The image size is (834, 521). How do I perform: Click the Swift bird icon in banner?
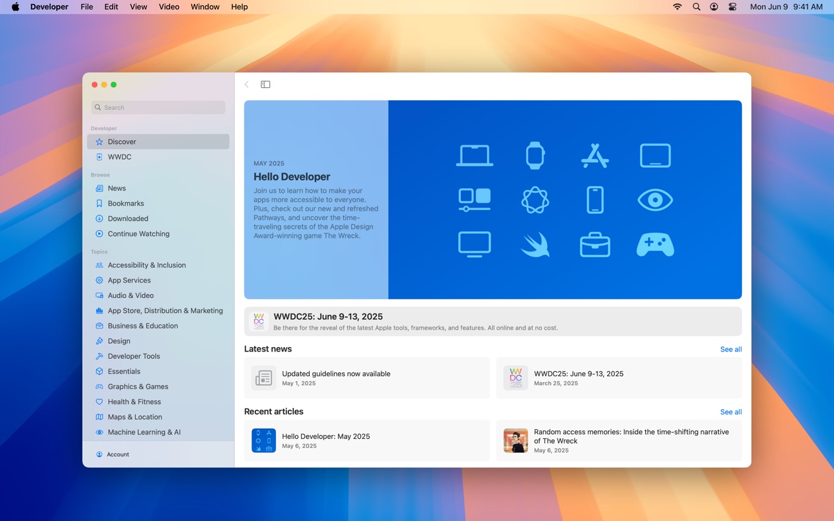(x=535, y=245)
